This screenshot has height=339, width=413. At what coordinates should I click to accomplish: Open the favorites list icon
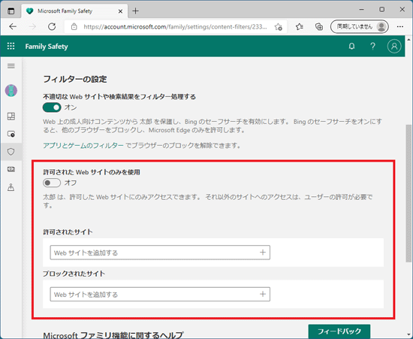299,26
